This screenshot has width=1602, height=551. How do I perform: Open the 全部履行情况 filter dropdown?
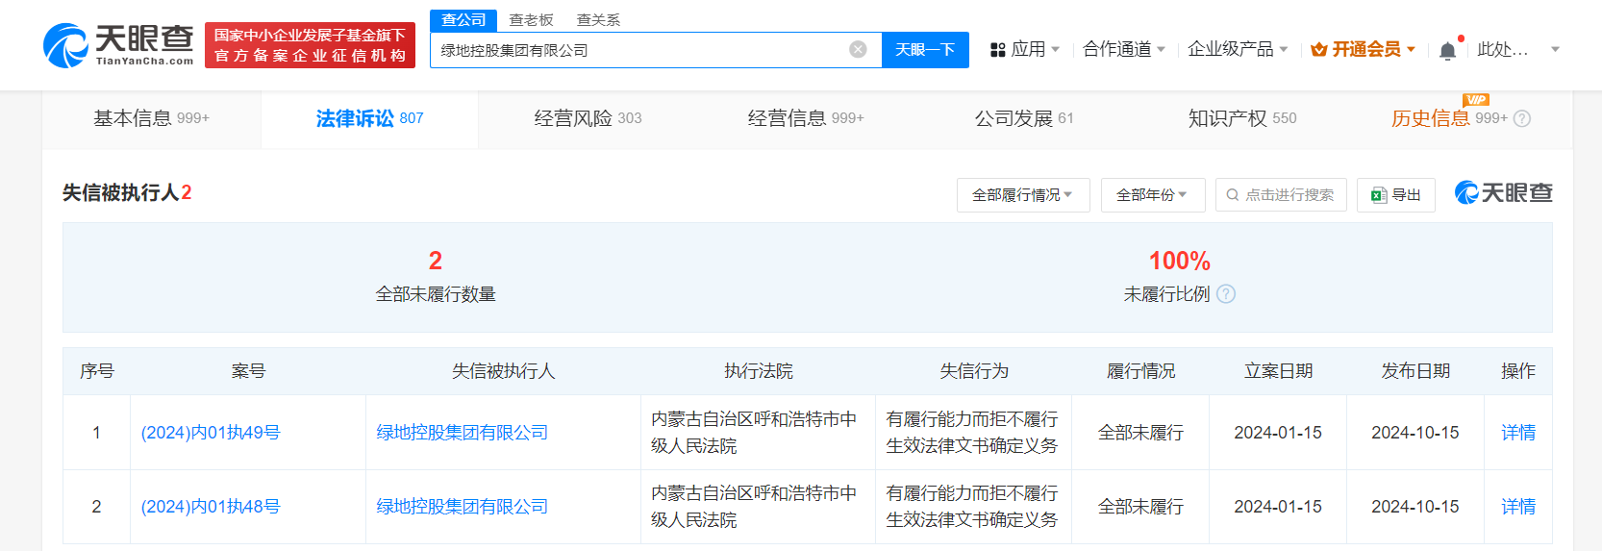pyautogui.click(x=1023, y=195)
